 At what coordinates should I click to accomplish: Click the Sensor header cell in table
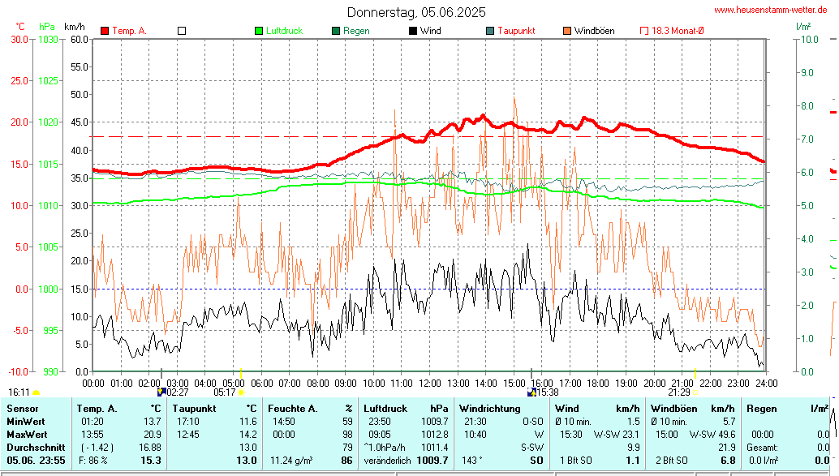(22, 409)
